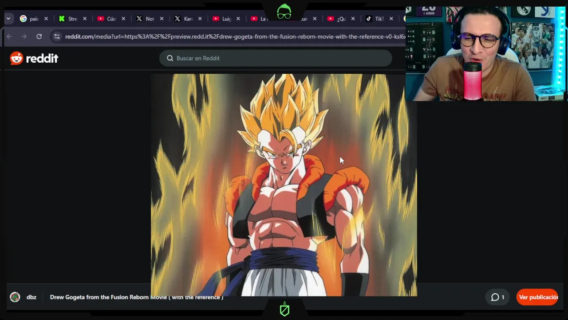This screenshot has width=568, height=320.
Task: Open site information icon in address bar
Action: click(56, 36)
